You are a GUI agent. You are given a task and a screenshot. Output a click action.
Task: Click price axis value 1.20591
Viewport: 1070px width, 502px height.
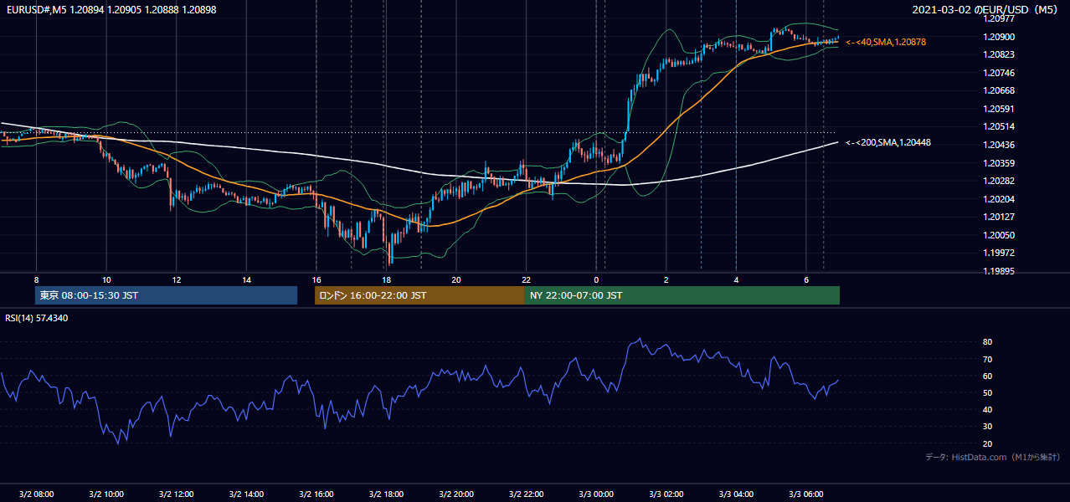(x=998, y=109)
